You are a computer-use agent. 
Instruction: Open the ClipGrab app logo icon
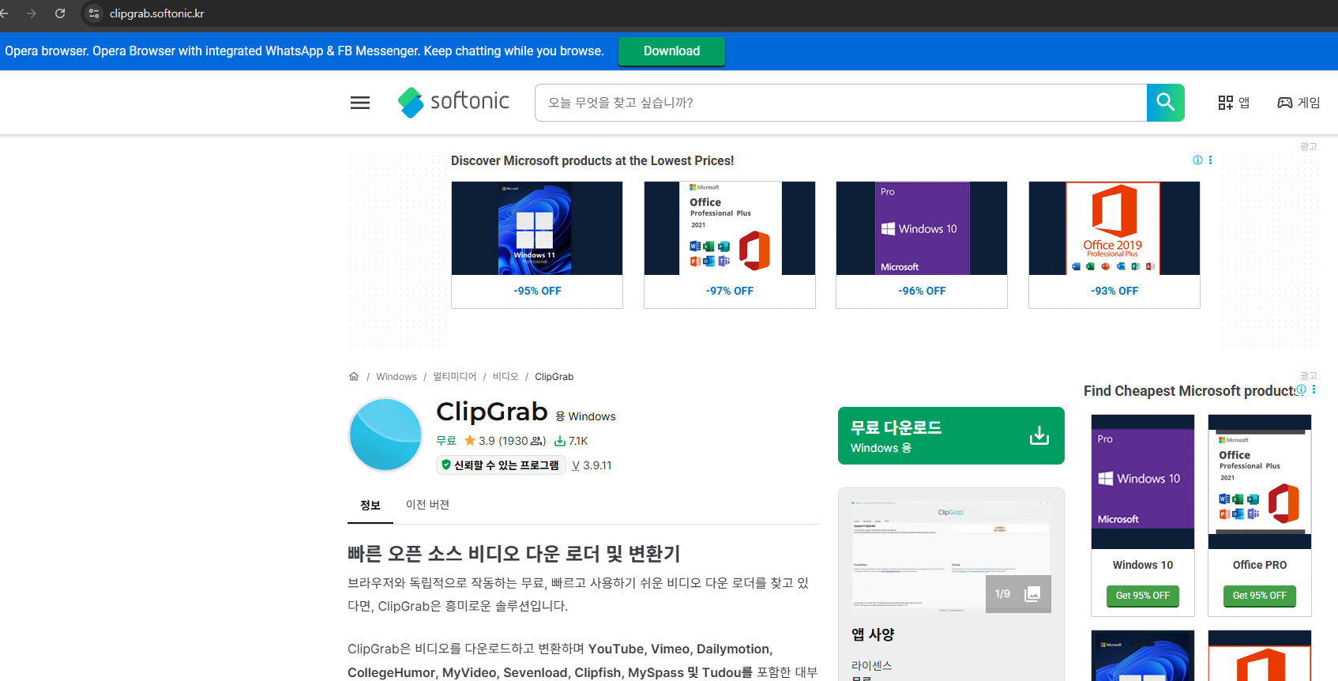click(385, 435)
